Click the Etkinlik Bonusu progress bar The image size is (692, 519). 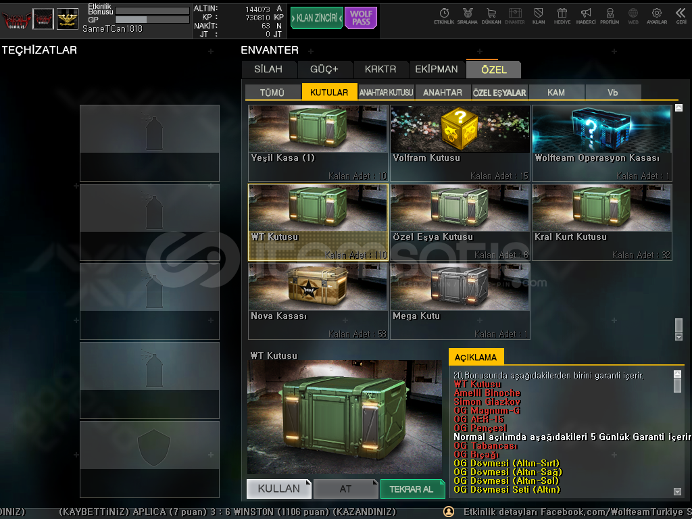[x=152, y=10]
